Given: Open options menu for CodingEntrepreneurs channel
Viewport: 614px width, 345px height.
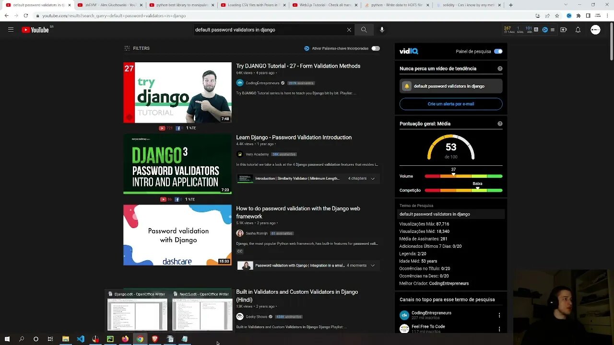Looking at the screenshot, I should pyautogui.click(x=499, y=315).
